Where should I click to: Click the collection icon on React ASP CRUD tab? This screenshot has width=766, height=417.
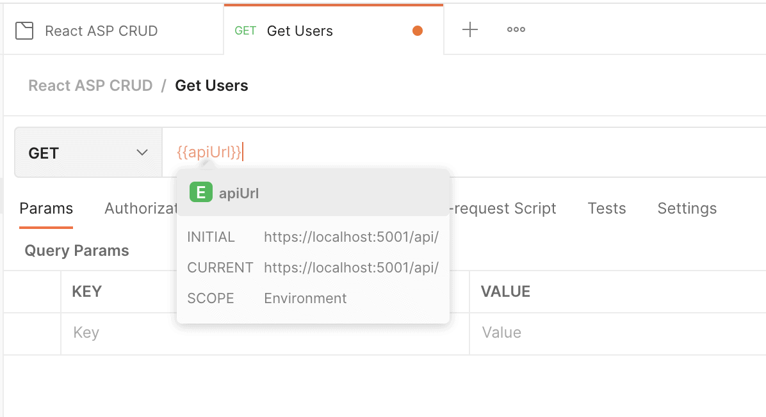pos(24,31)
